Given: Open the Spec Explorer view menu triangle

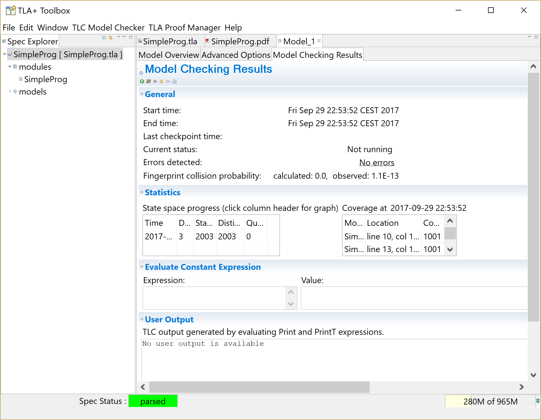Looking at the screenshot, I should pos(118,37).
